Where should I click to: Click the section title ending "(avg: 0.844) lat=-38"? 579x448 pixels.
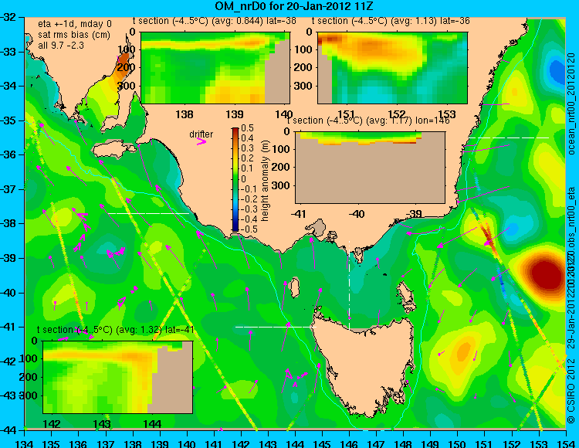(214, 21)
